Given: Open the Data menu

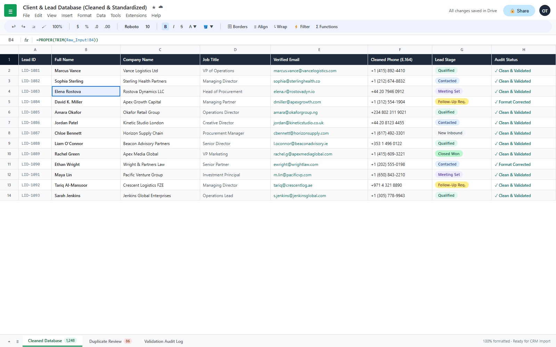Looking at the screenshot, I should click(x=101, y=16).
